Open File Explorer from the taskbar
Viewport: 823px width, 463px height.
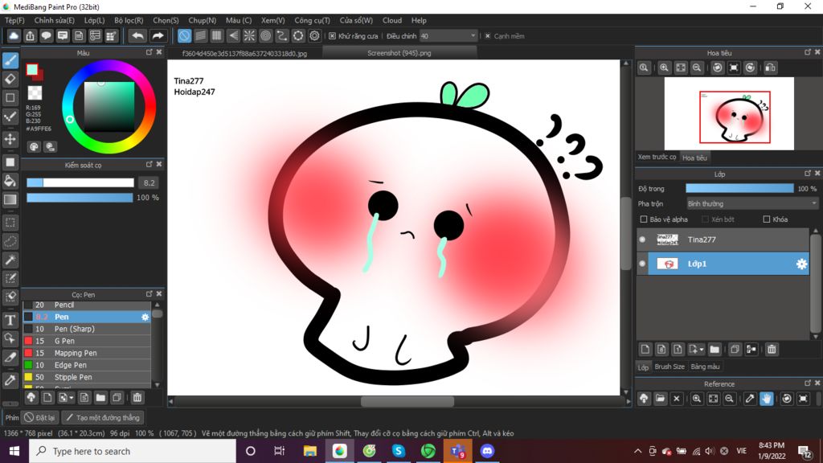click(x=309, y=451)
